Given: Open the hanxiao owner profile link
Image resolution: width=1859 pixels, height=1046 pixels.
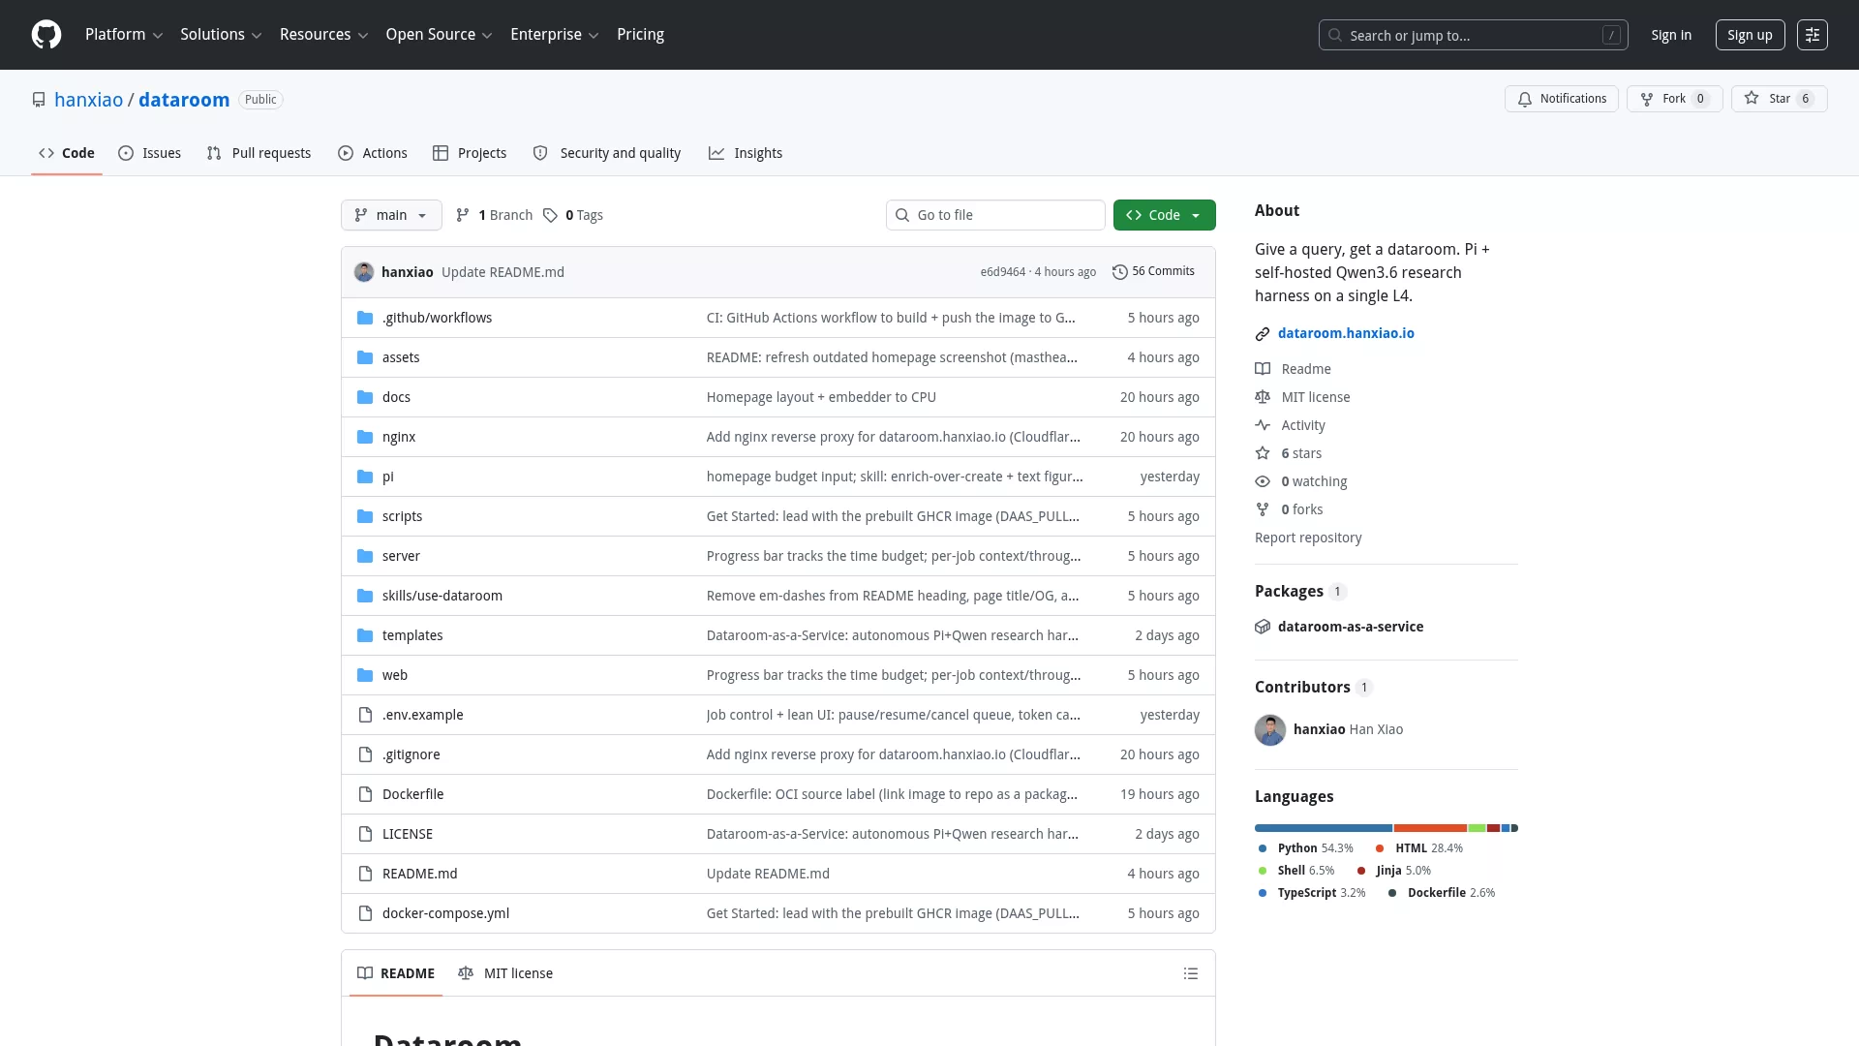Looking at the screenshot, I should pos(89,100).
